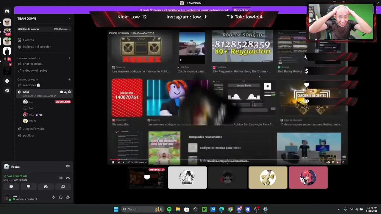381x214 pixels.
Task: Open Mejoras del servidor
Action: tap(45, 47)
